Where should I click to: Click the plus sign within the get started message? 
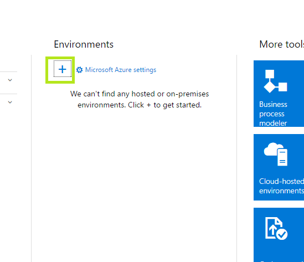click(149, 105)
